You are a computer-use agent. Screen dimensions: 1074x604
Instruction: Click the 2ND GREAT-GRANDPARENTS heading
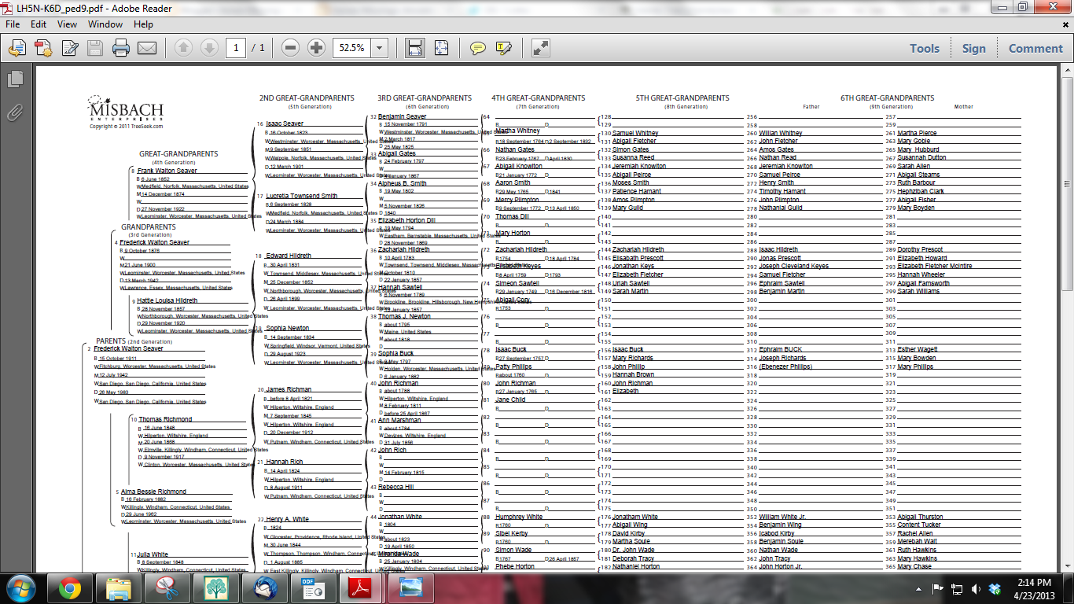[307, 98]
